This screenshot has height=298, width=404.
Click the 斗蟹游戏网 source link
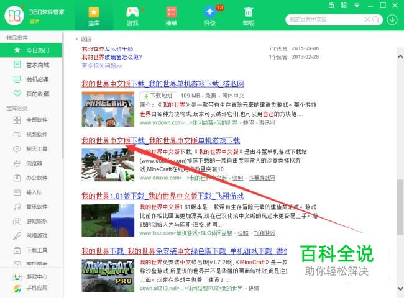262,178
